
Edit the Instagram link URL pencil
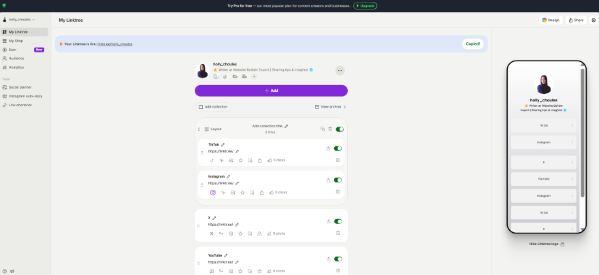pyautogui.click(x=238, y=183)
